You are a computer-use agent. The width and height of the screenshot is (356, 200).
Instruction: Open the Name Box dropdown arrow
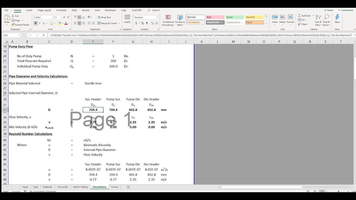tap(19, 35)
